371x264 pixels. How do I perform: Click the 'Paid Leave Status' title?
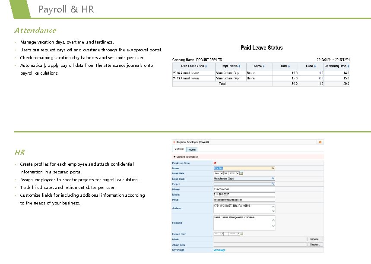(x=261, y=47)
